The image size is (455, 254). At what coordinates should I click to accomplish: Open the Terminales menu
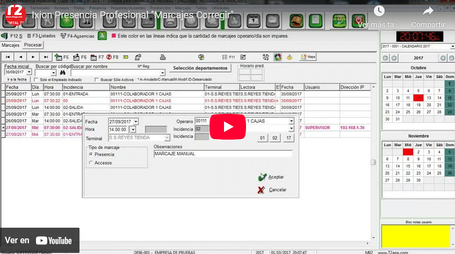[x=40, y=8]
